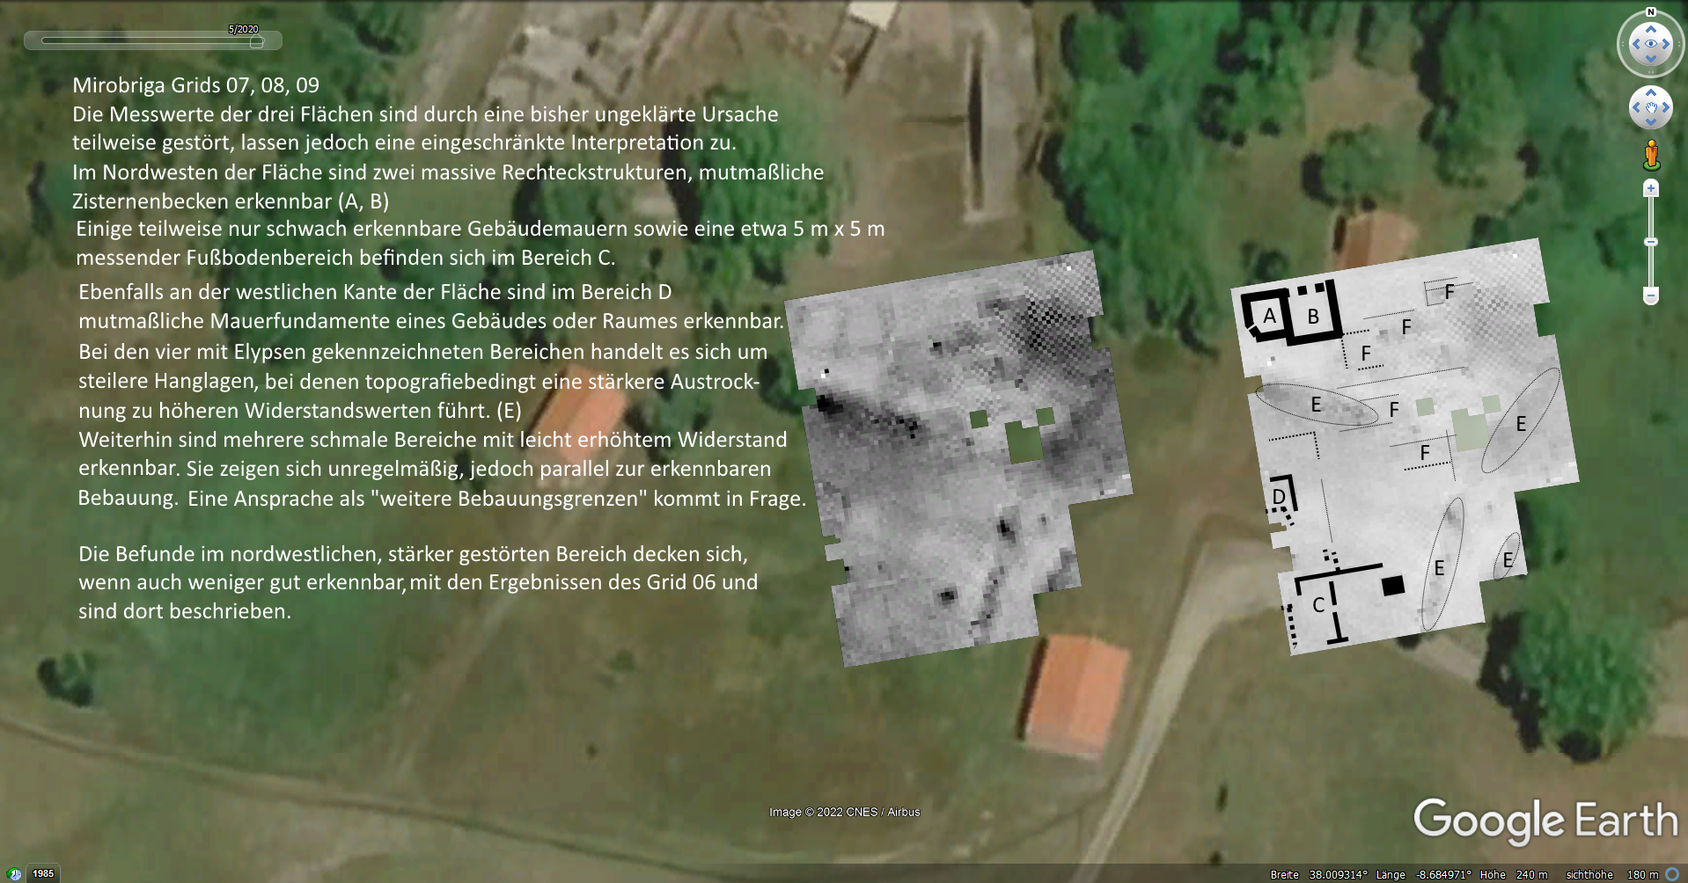
Task: Click the zoom slider handle
Action: 1651,242
